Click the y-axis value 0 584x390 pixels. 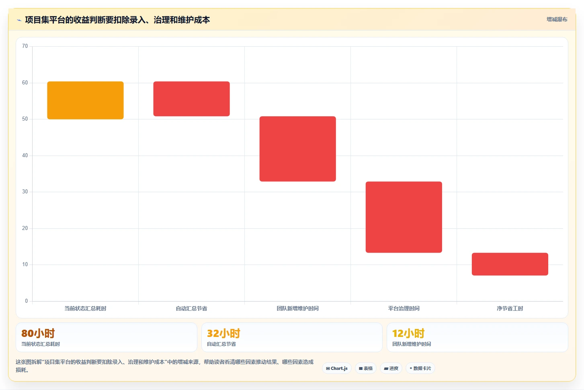pos(27,301)
